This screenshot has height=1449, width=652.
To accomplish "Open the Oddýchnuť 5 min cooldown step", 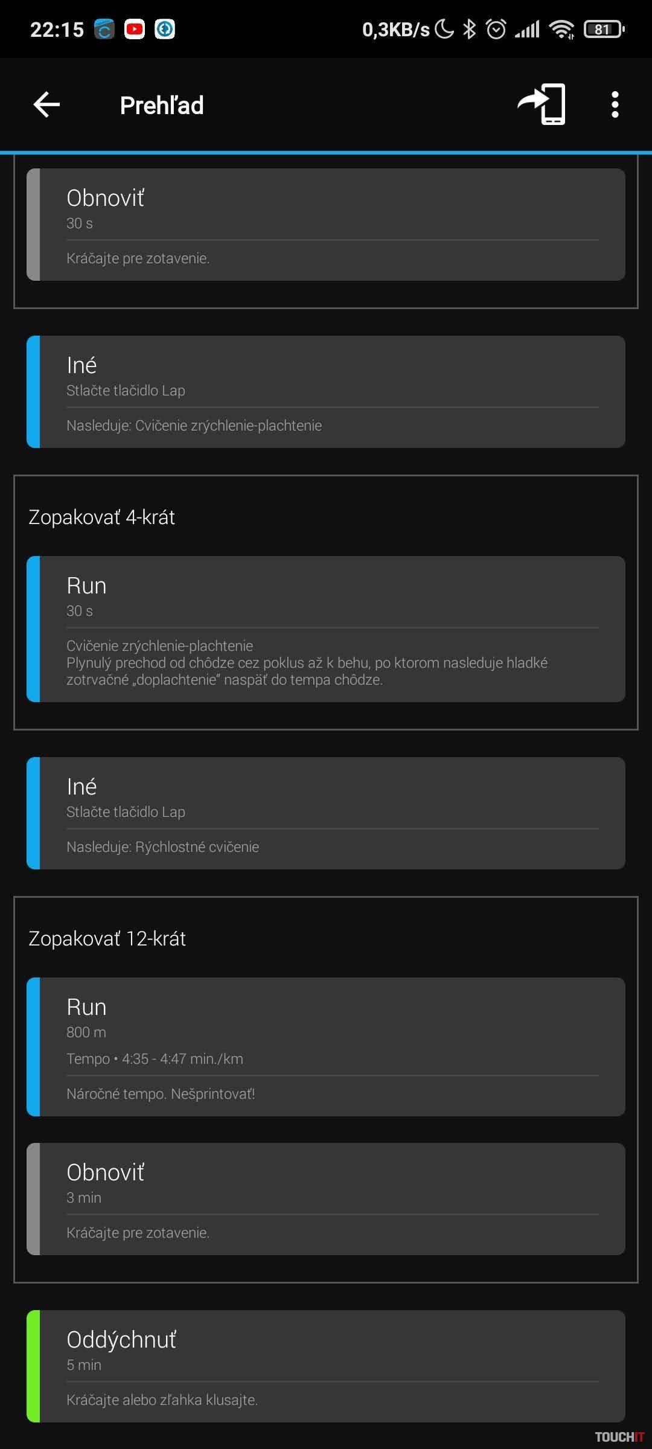I will [x=326, y=1366].
